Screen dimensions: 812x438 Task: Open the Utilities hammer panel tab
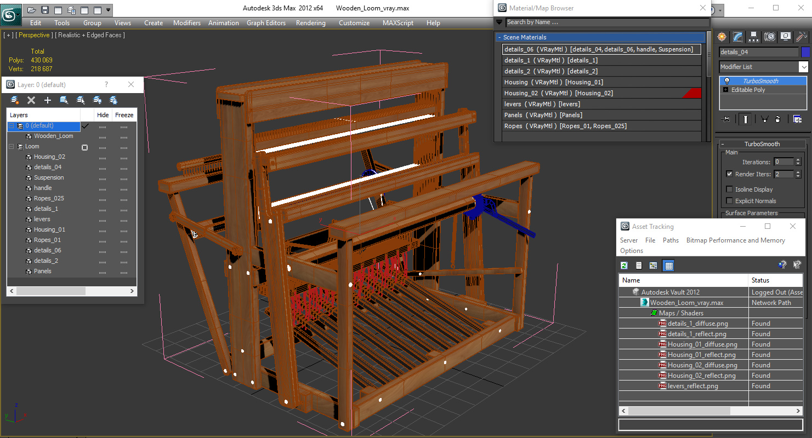(x=802, y=37)
